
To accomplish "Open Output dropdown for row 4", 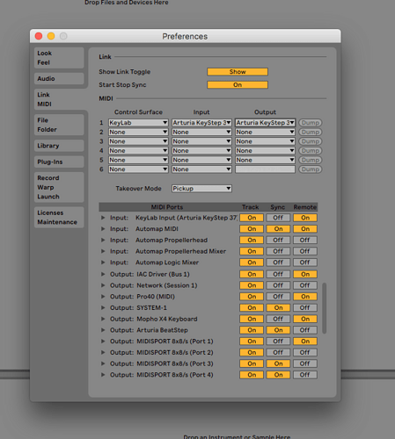I will point(265,151).
